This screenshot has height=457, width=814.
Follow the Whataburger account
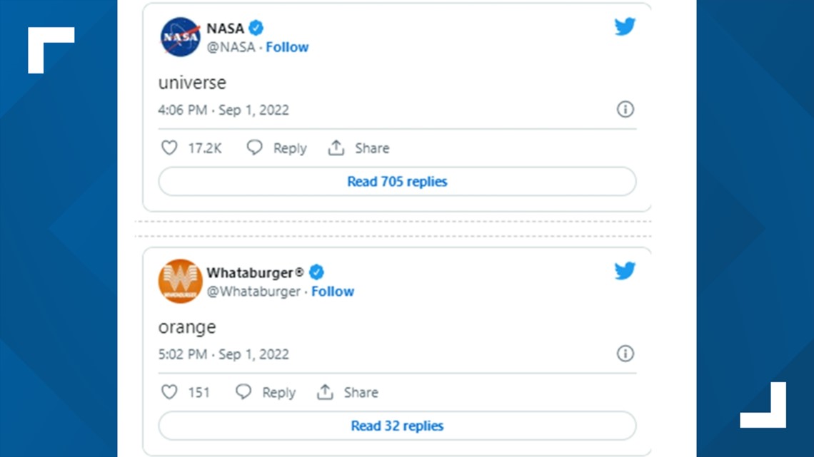(x=333, y=291)
